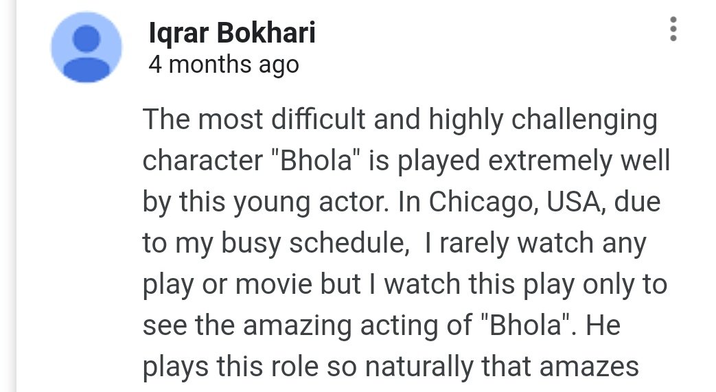Click the word "extremely" in the comment

click(x=544, y=161)
